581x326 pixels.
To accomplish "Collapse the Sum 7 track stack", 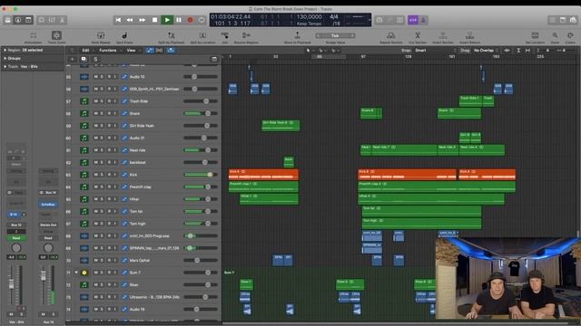I will coord(76,273).
